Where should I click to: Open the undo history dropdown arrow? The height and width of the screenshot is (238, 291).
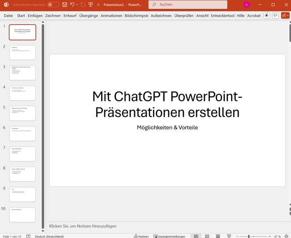coord(77,4)
